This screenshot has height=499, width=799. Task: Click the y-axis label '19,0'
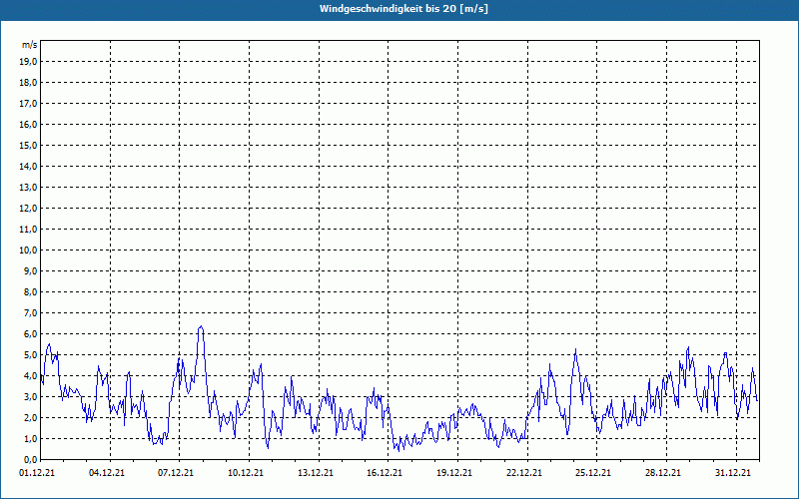pos(28,62)
